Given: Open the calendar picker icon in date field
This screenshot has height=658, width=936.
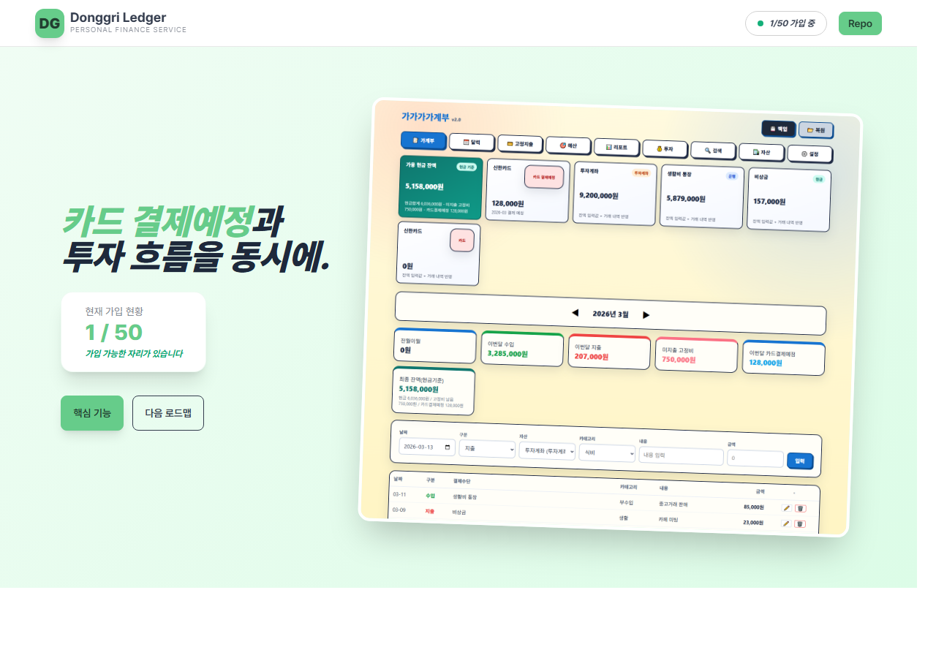Looking at the screenshot, I should pyautogui.click(x=448, y=447).
